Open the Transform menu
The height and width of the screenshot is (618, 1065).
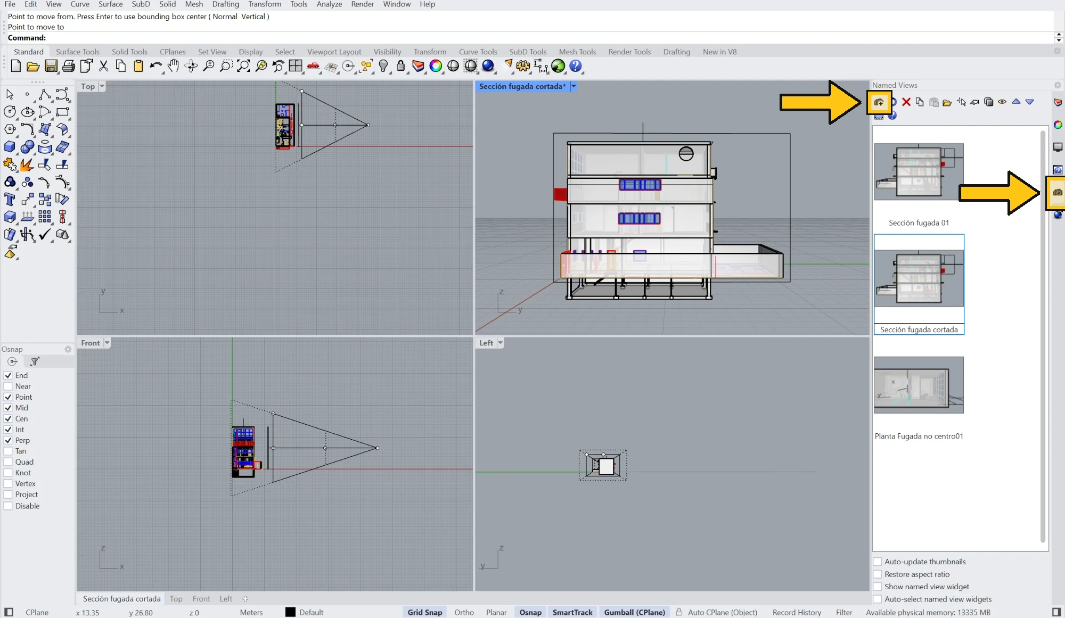(265, 4)
